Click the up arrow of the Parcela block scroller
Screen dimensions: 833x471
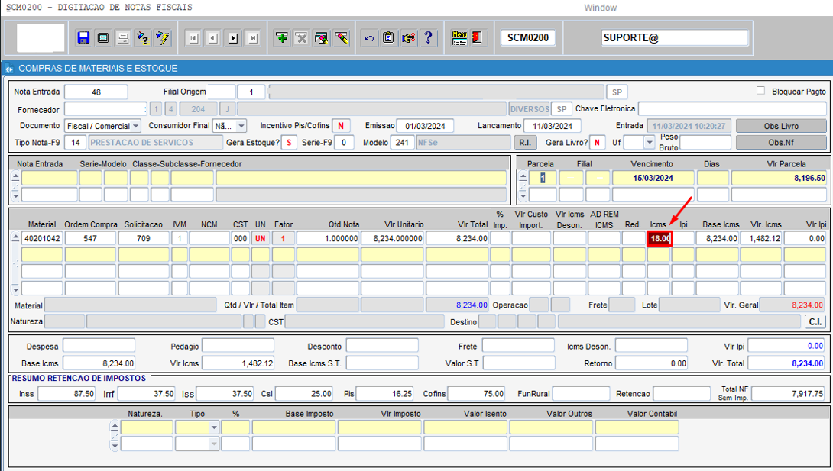pyautogui.click(x=523, y=176)
